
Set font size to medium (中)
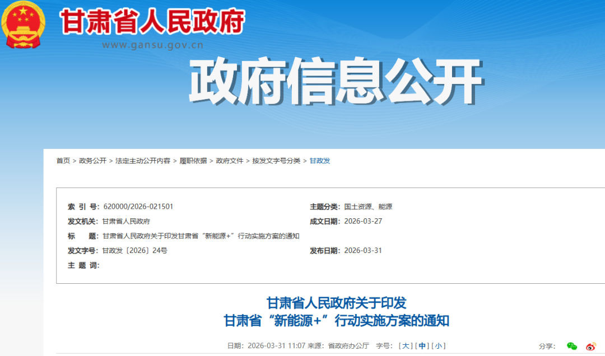coord(422,346)
